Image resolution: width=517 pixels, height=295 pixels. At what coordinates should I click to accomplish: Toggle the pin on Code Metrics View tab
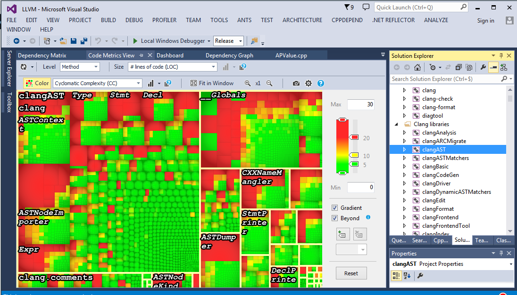pyautogui.click(x=141, y=55)
